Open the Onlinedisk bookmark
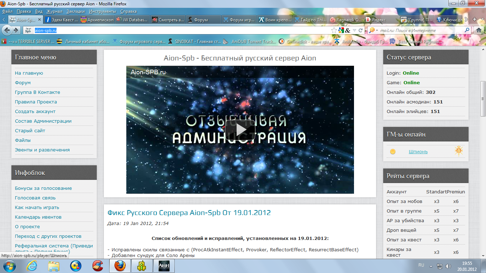Screen dimensions: 486x273 tap(305, 42)
